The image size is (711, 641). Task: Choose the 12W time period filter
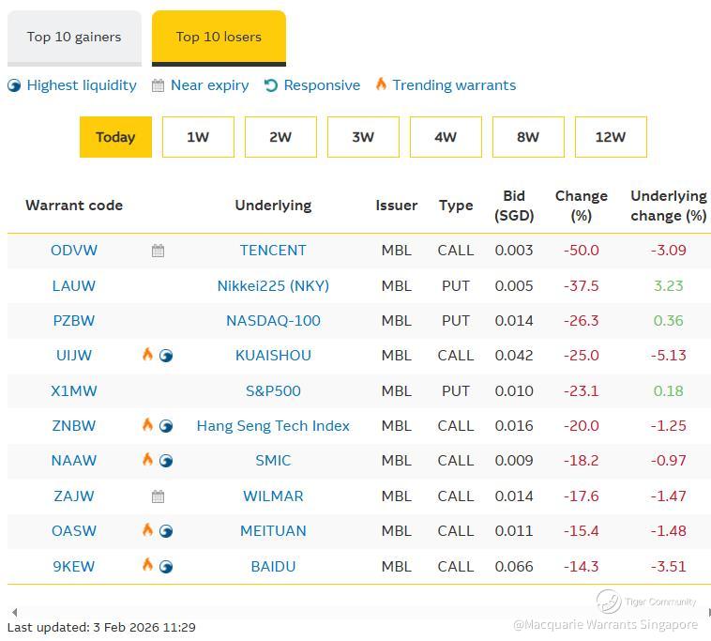(611, 137)
